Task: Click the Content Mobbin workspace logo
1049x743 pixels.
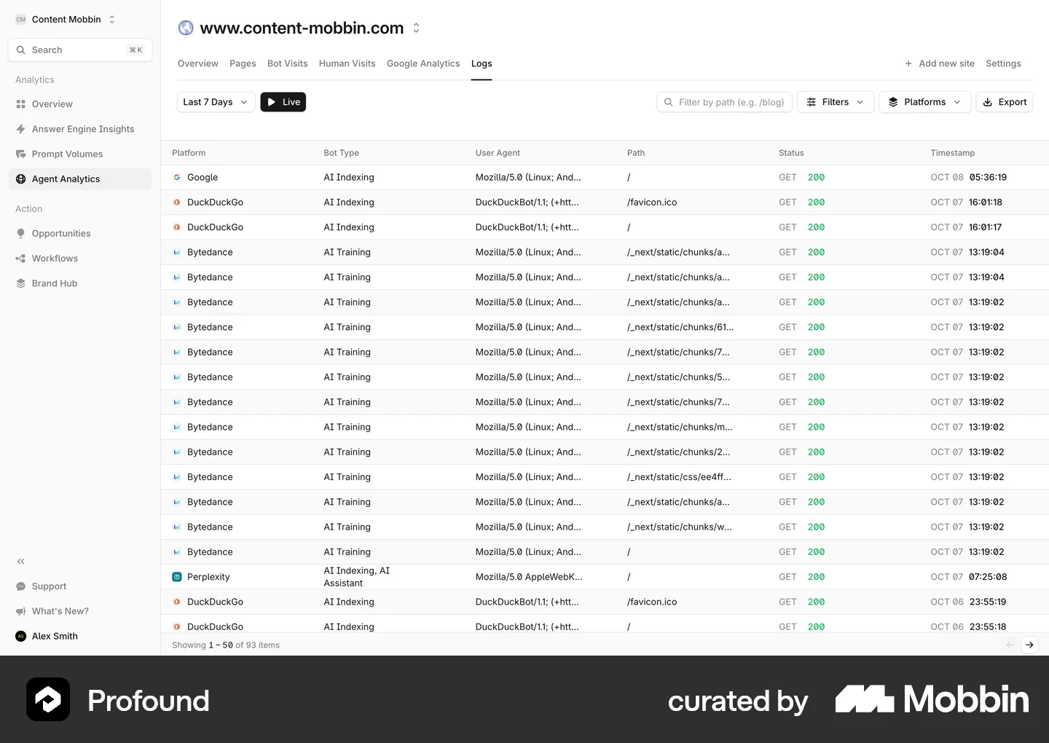Action: click(21, 20)
